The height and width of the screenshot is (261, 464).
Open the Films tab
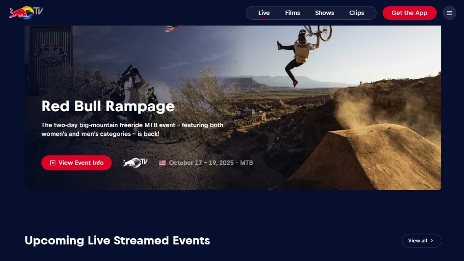[x=292, y=13]
